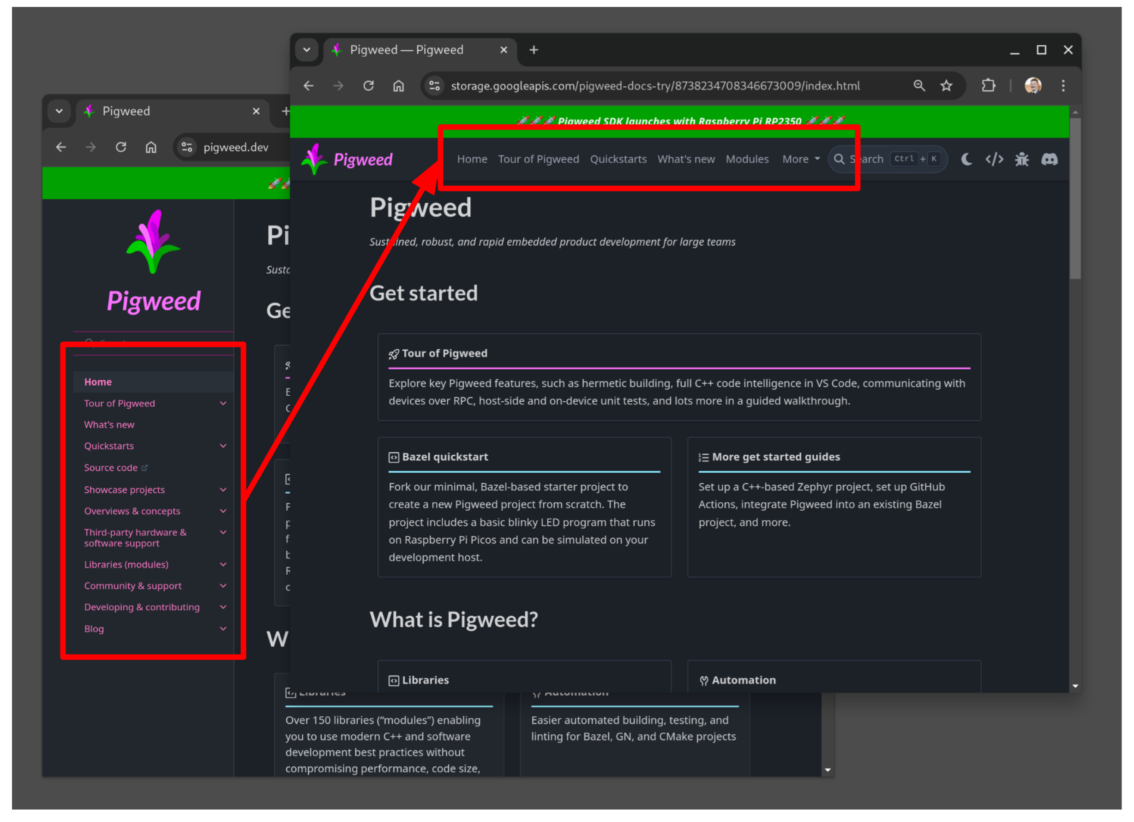
Task: Open Source code external link in sidebar
Action: pyautogui.click(x=115, y=468)
